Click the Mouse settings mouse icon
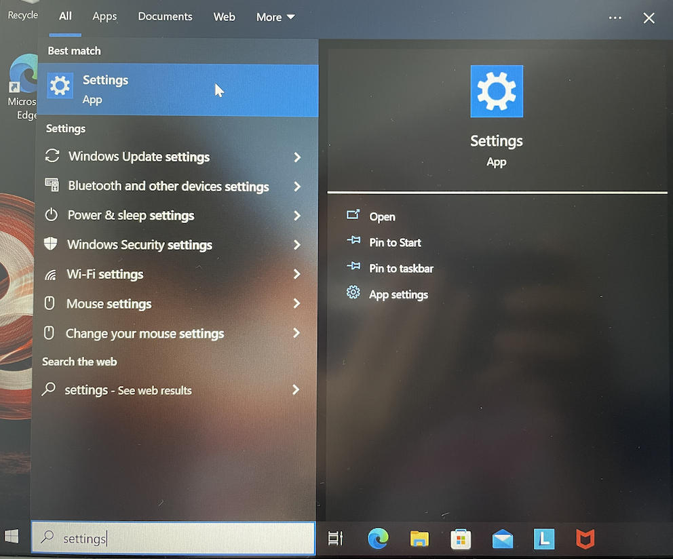The width and height of the screenshot is (673, 559). tap(50, 303)
